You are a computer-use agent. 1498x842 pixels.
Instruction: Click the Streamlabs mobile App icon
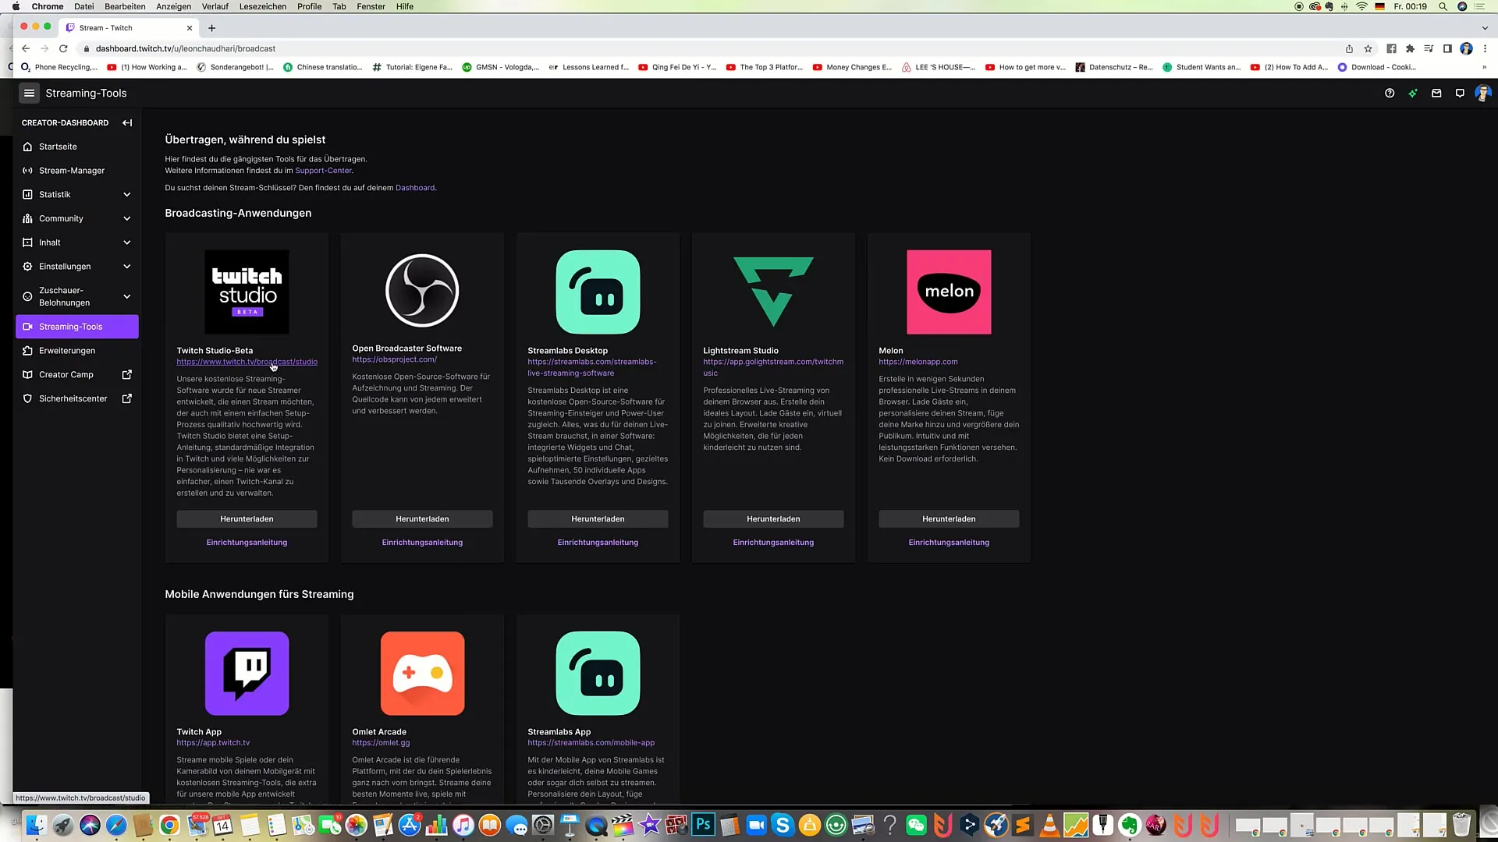(597, 674)
